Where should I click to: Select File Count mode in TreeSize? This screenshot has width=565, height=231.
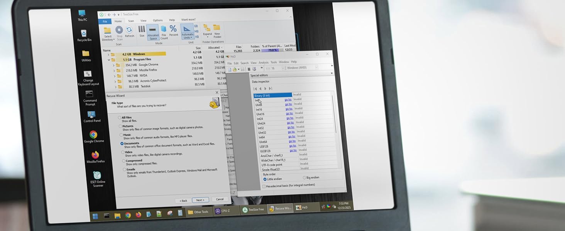[x=164, y=32]
